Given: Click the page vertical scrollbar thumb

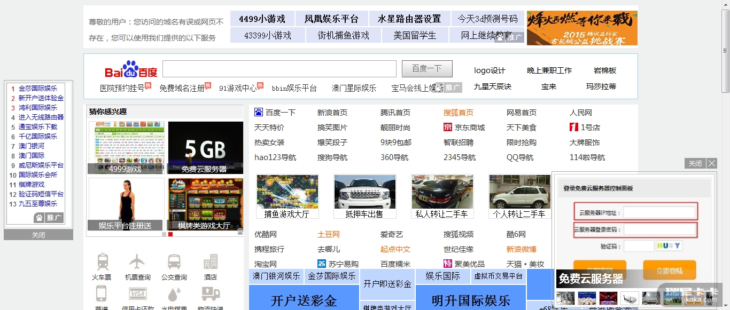Looking at the screenshot, I should 726,51.
